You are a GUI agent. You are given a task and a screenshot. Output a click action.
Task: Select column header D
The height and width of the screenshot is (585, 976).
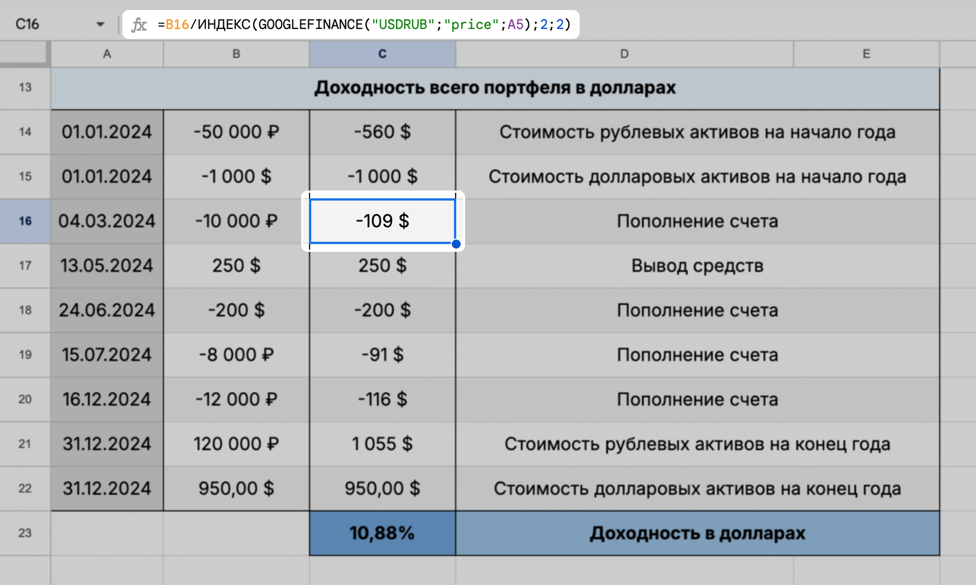[624, 54]
